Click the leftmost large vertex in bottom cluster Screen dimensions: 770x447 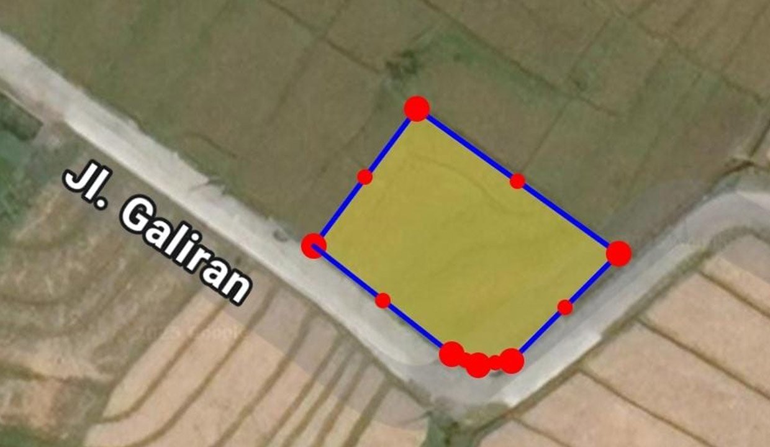click(x=451, y=354)
